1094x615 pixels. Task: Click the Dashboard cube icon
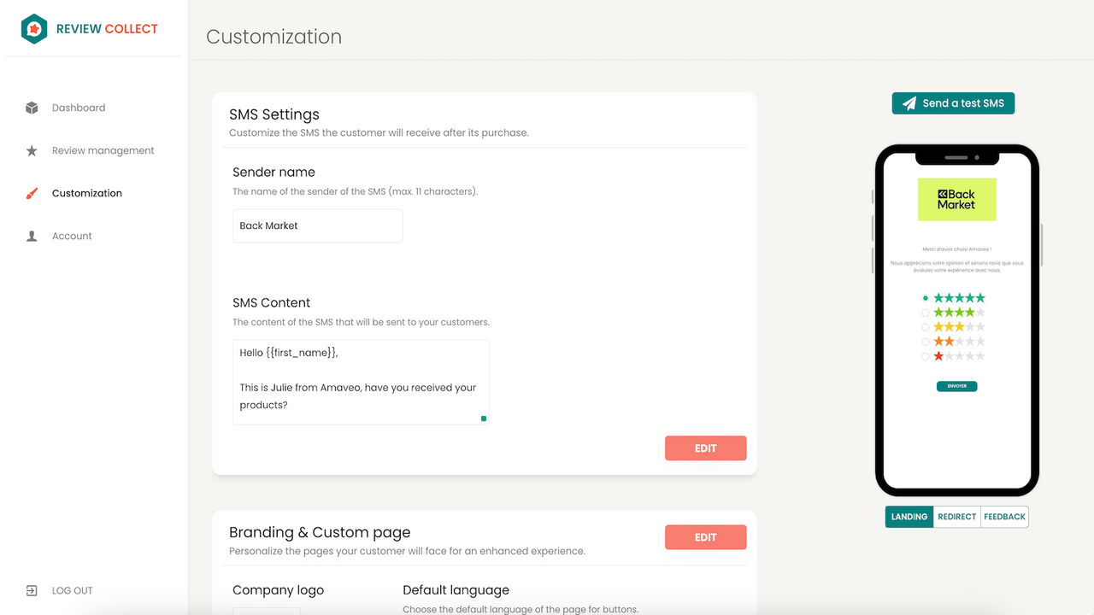[32, 108]
